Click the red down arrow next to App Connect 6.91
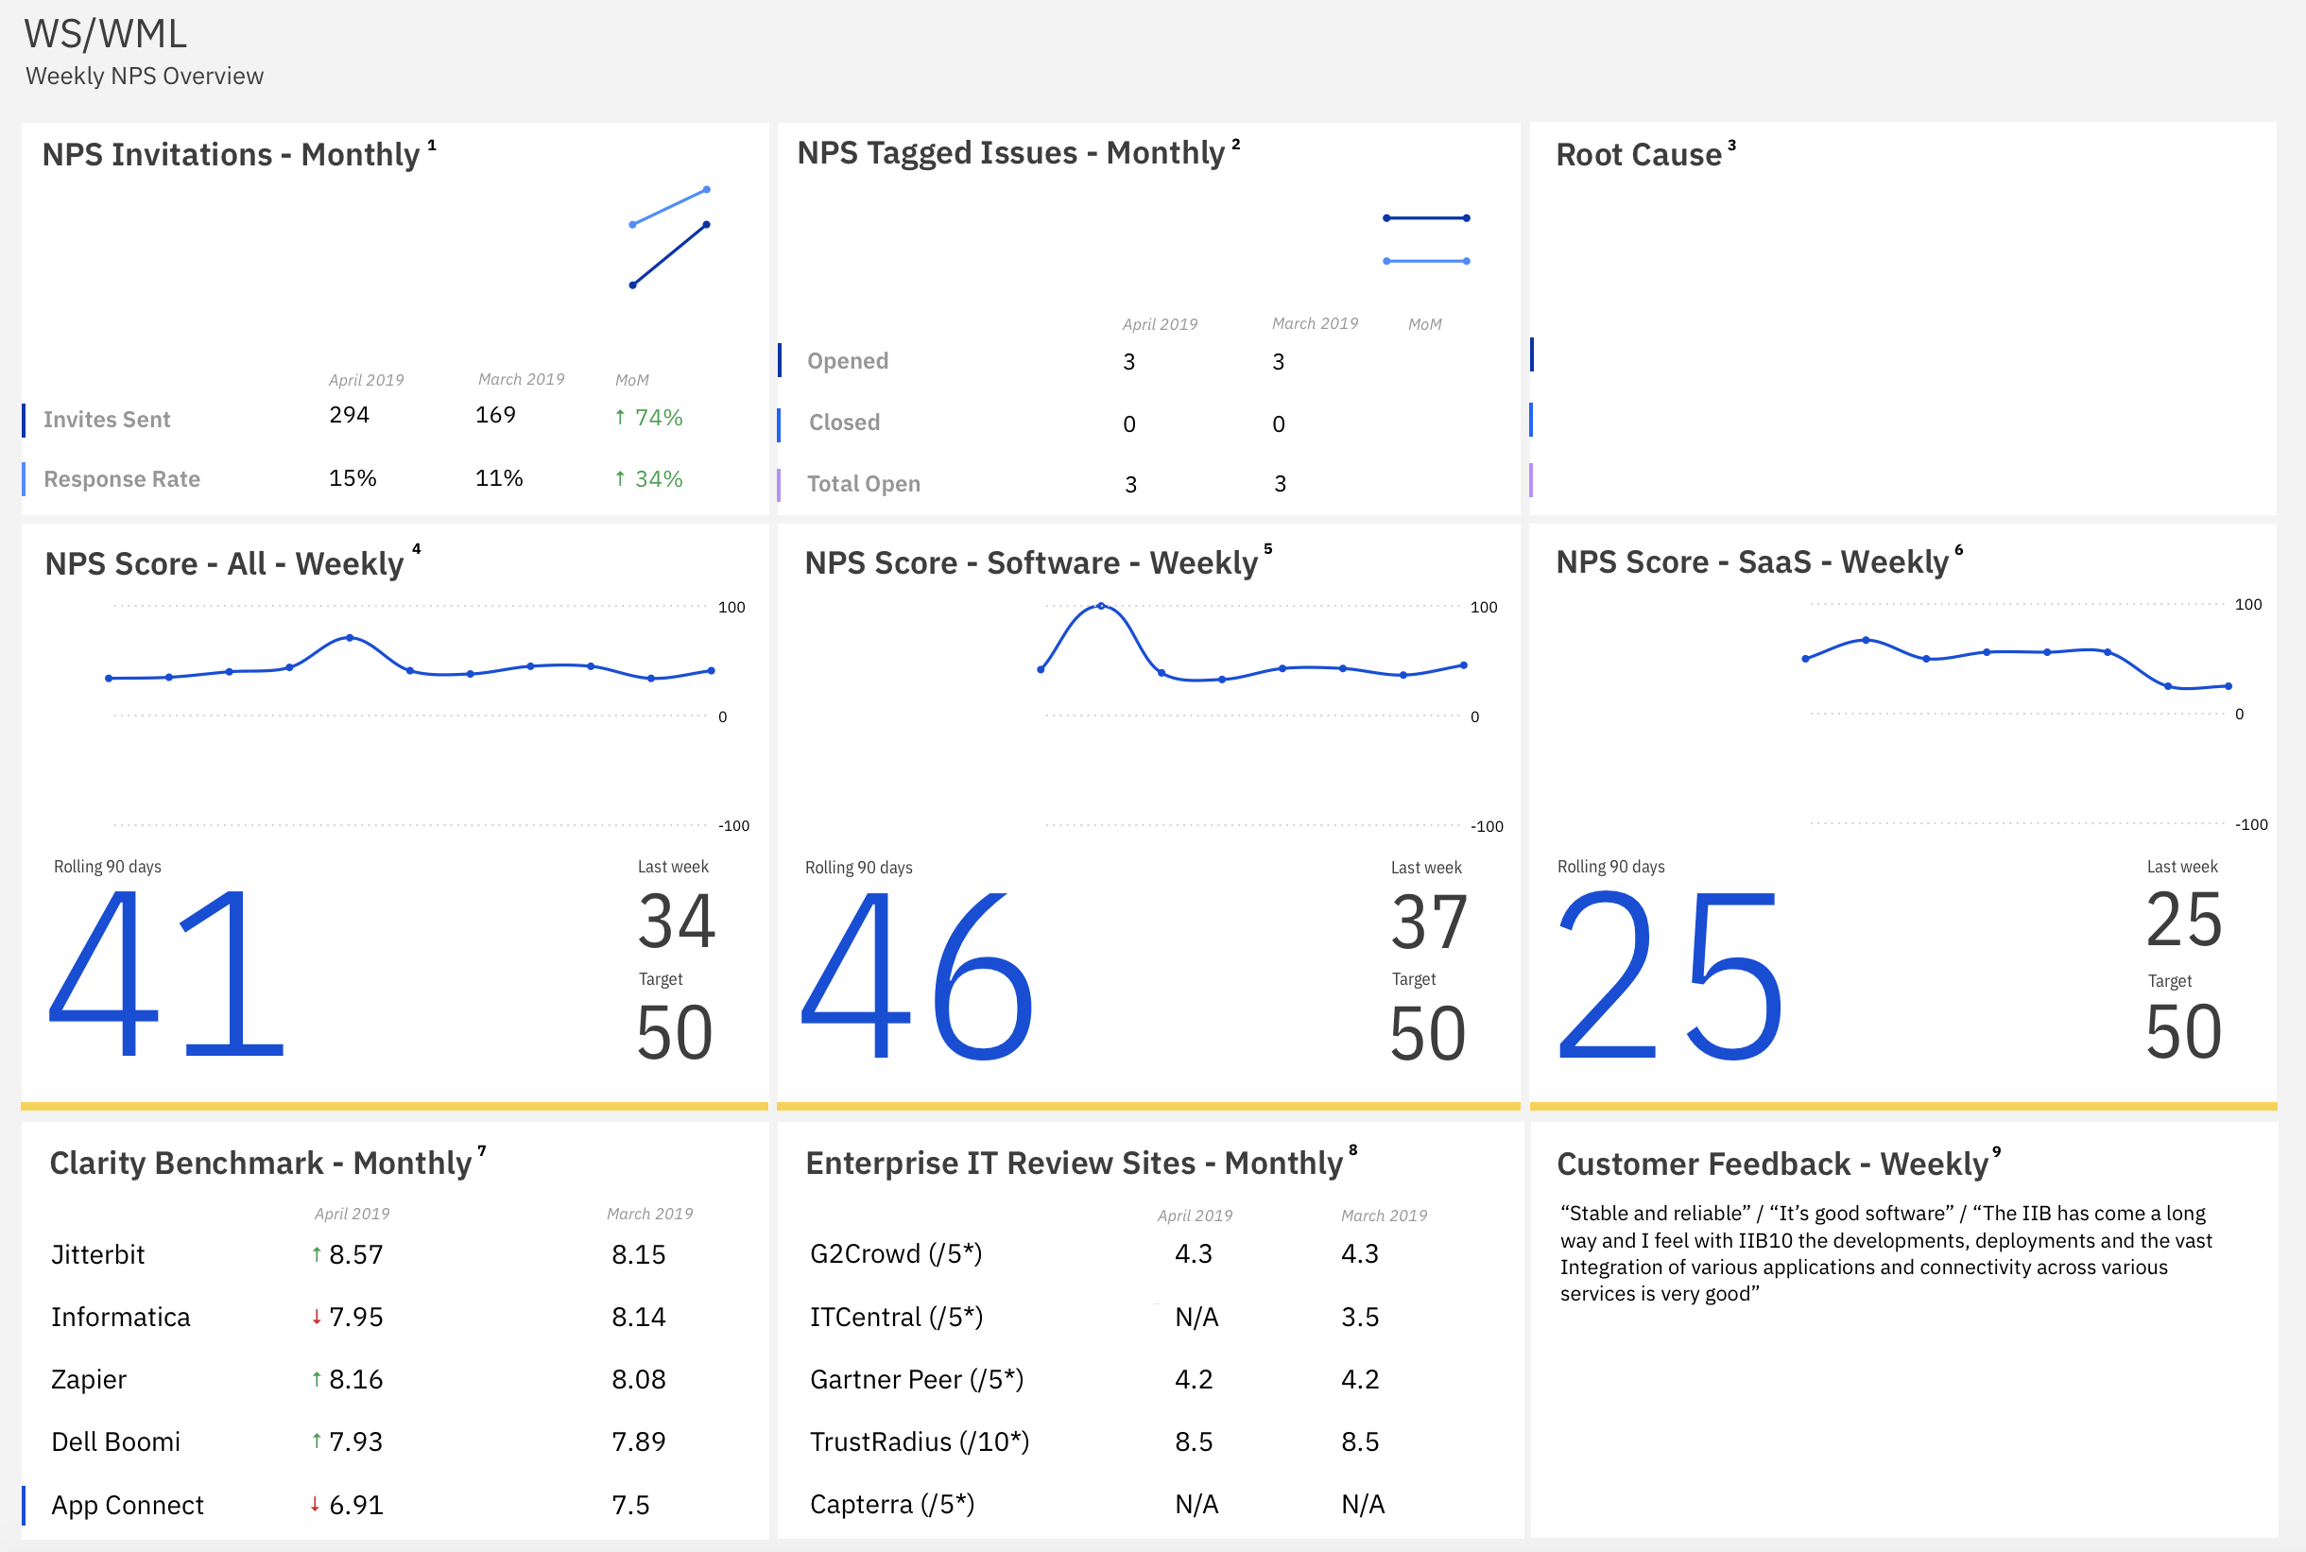 [x=315, y=1505]
